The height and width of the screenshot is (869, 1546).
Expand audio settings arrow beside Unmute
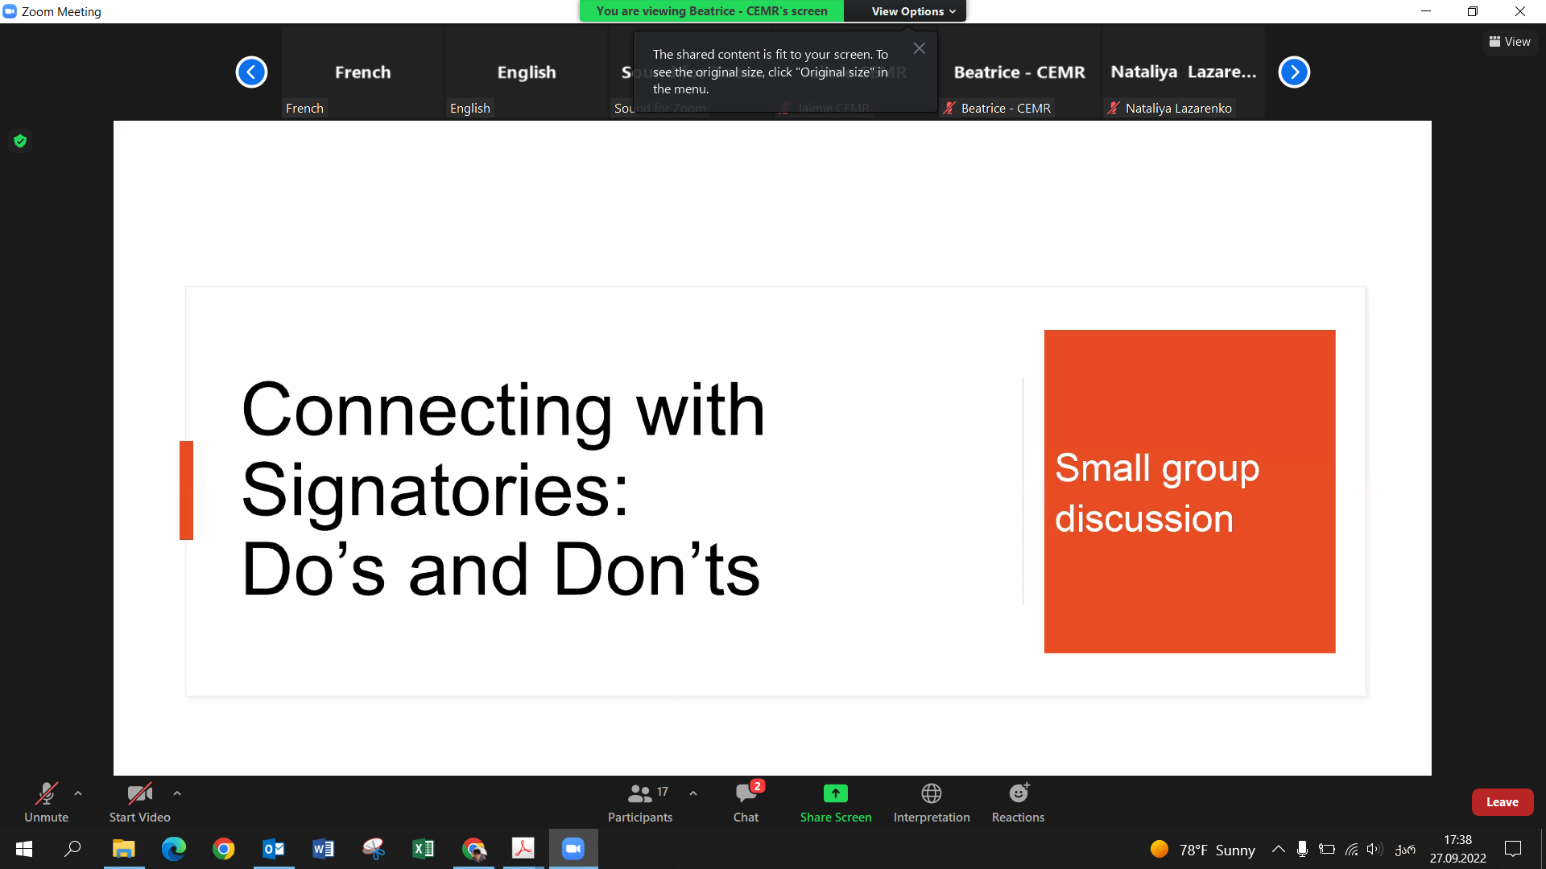click(78, 793)
